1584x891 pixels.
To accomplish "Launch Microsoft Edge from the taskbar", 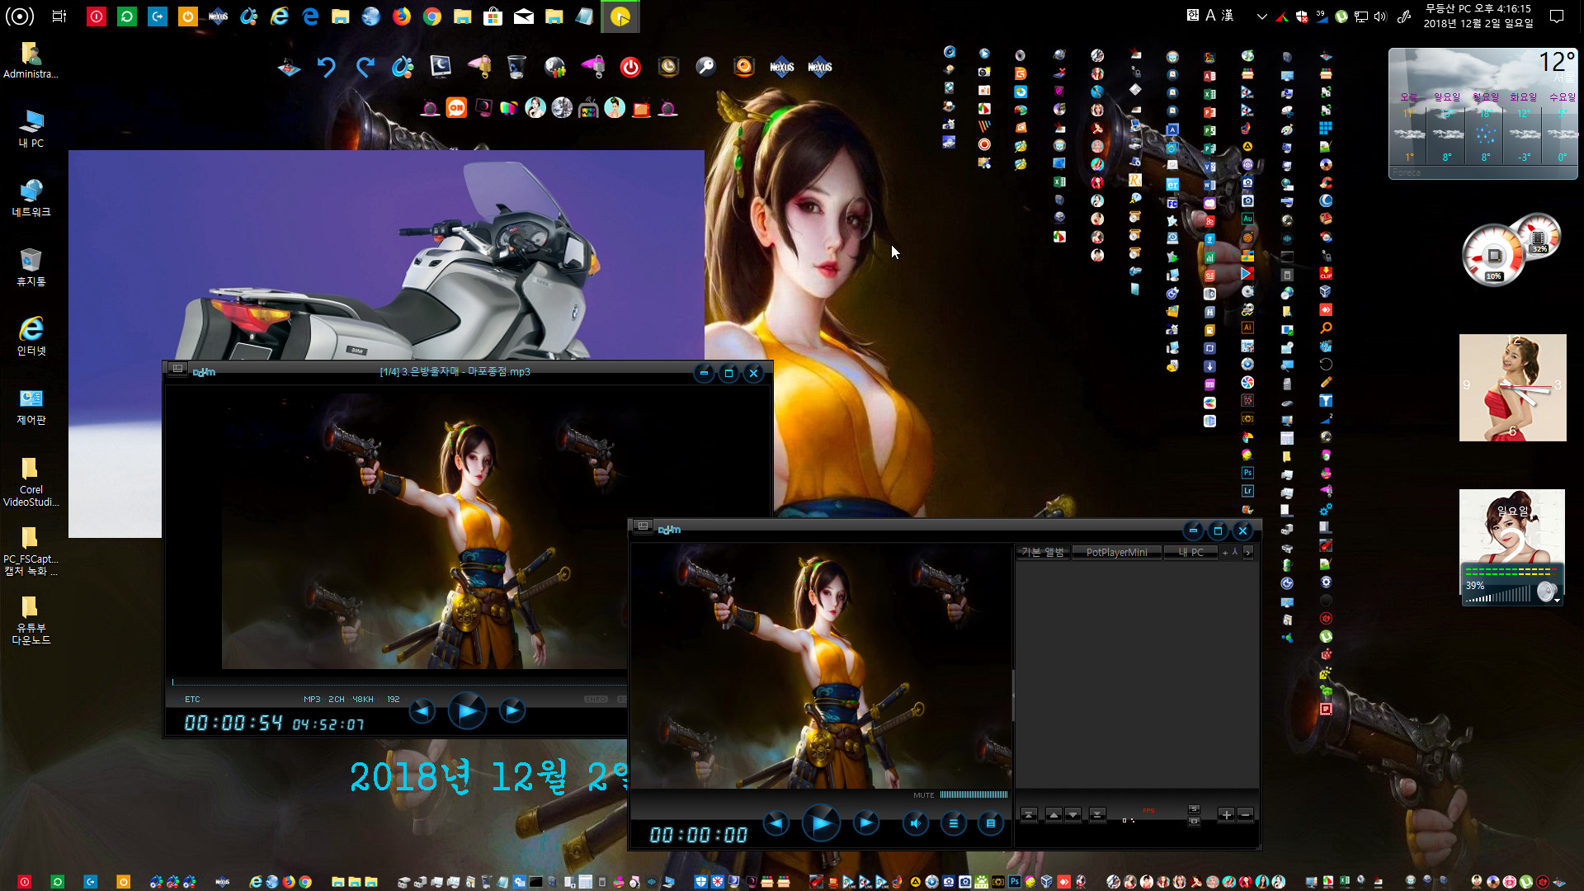I will [x=310, y=16].
